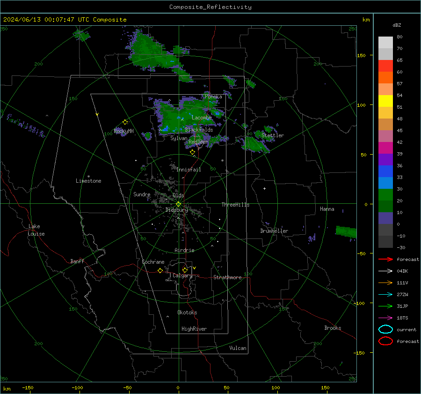Viewport: 421px width, 394px height.
Task: Click the -100 bottom axis label
Action: coord(77,387)
